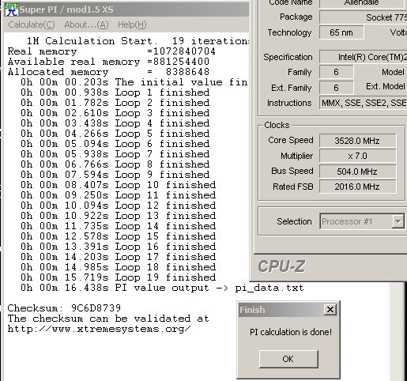Viewport: 407px width, 381px height.
Task: Click the Checksum 9C6D8739 line
Action: pyautogui.click(x=64, y=308)
